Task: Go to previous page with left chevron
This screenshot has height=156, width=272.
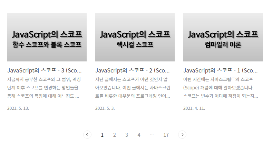Action: point(87,135)
